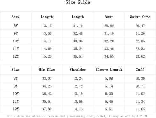Click waist size value 23.62
This screenshot has width=156, height=118.
click(x=140, y=56)
